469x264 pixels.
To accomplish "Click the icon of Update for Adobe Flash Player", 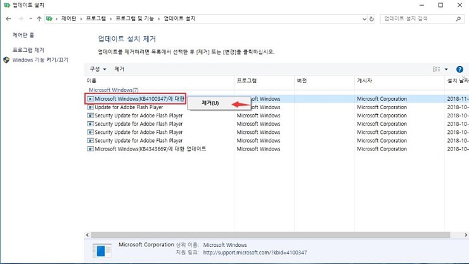I will (91, 107).
